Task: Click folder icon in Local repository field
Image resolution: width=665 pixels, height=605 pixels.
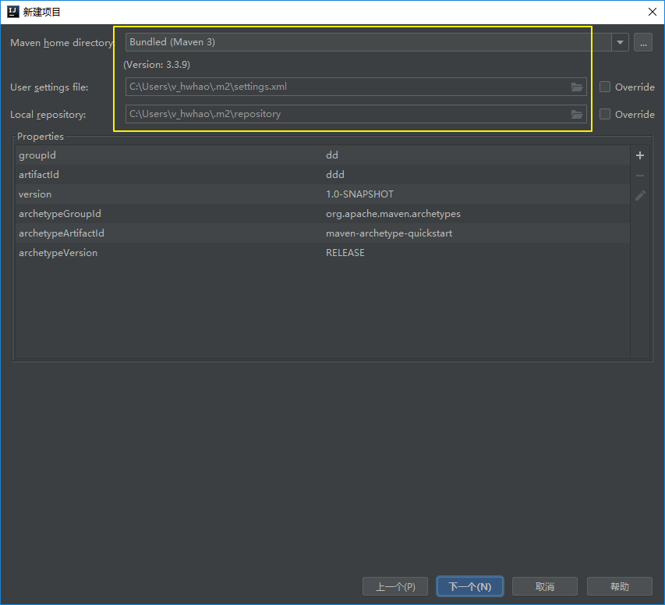Action: click(x=577, y=114)
